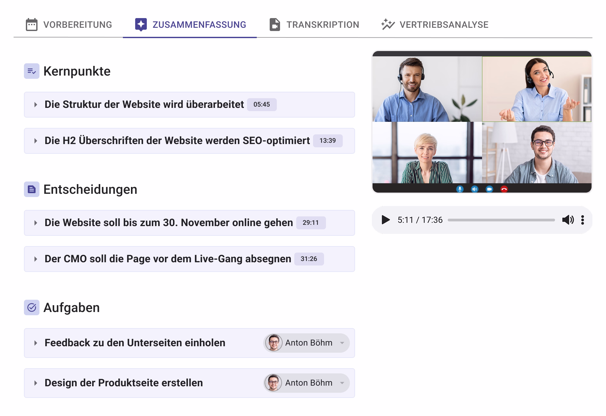Screen dimensions: 606x416
Task: Click the speaker icon in video call
Action: pos(474,189)
